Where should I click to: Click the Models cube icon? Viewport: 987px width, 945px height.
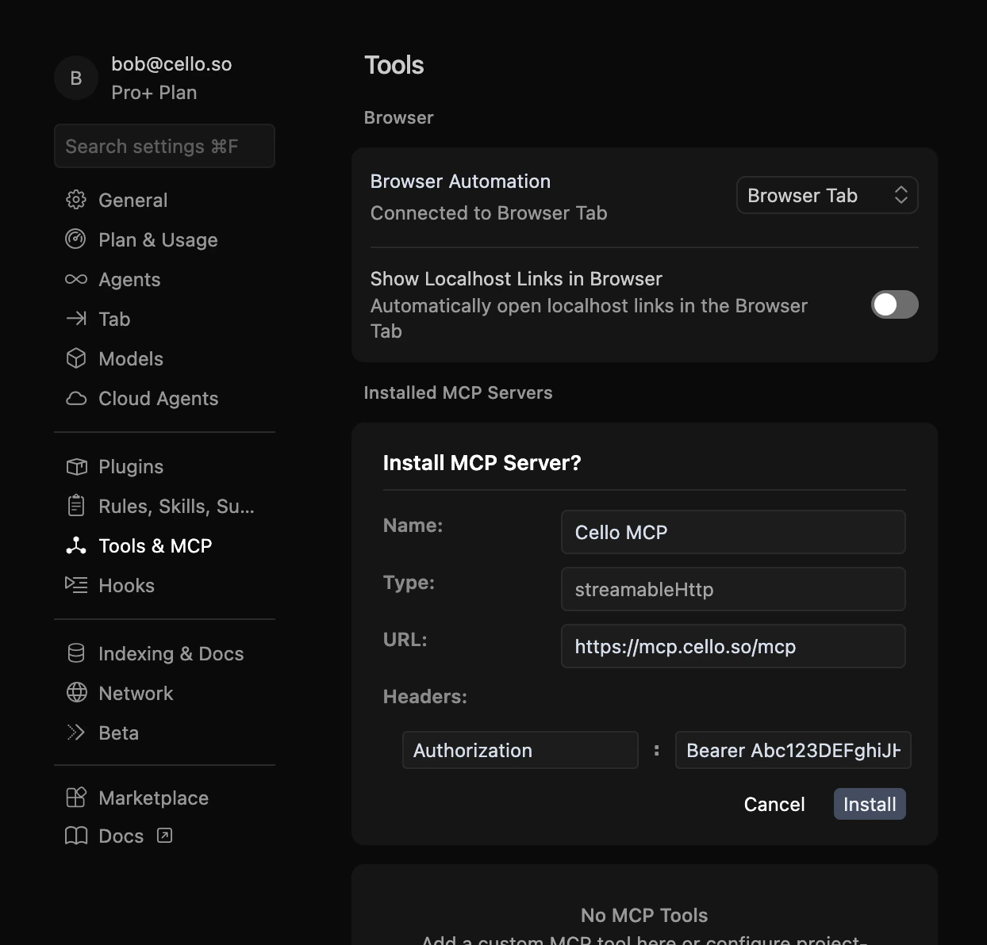coord(76,358)
